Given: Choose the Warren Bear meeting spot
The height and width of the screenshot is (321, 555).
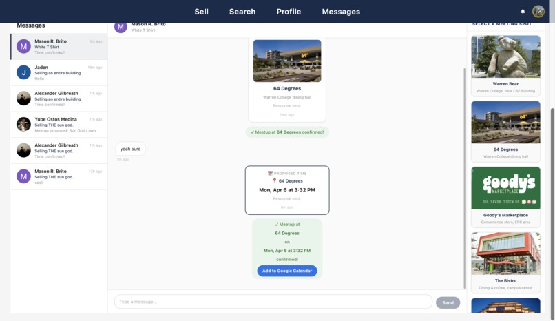Looking at the screenshot, I should coord(505,65).
